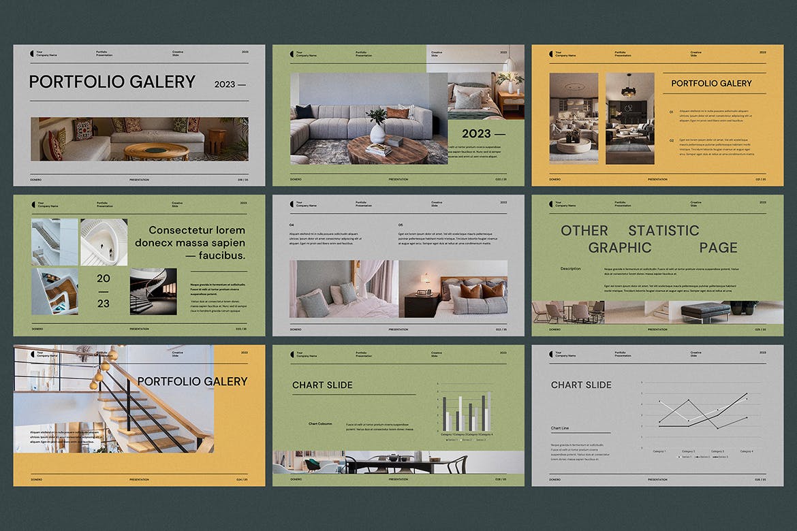Image resolution: width=797 pixels, height=531 pixels.
Task: Click the logo icon on the Consectetur lorem slide
Action: (32, 204)
